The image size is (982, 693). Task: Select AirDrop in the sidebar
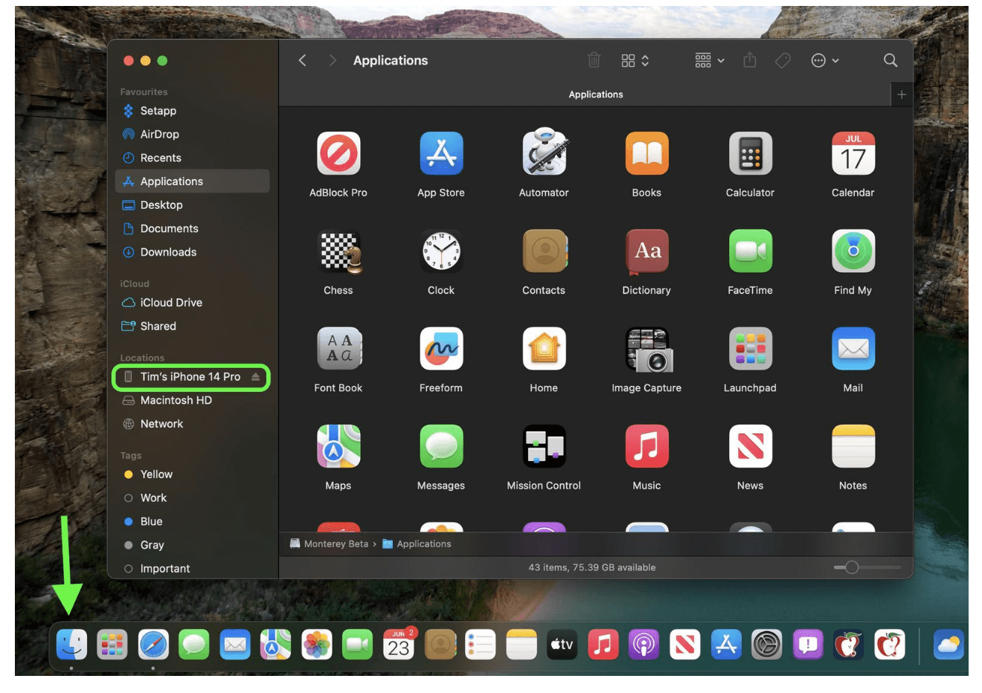point(193,135)
